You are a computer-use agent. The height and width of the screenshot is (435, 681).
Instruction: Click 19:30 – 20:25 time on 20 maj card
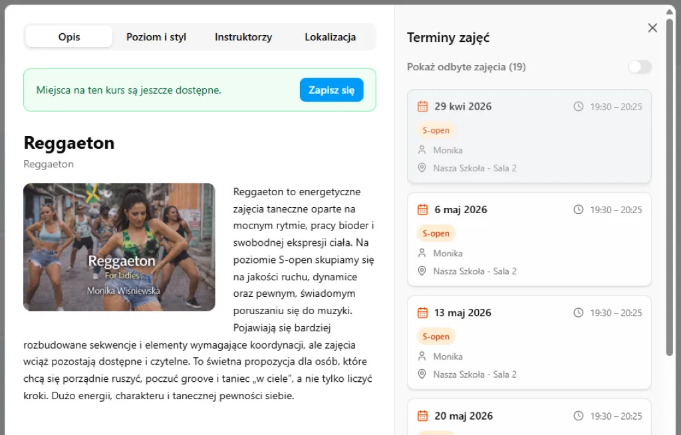[x=616, y=416]
